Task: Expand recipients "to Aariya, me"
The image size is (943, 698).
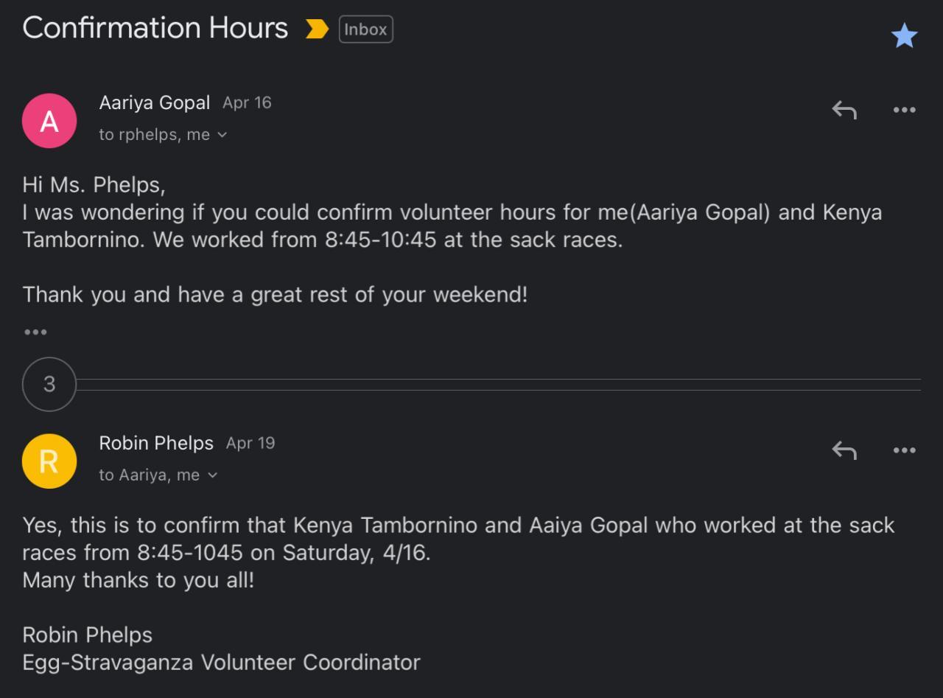Action: pyautogui.click(x=158, y=475)
